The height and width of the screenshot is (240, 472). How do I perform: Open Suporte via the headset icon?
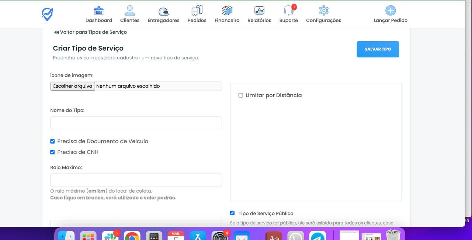288,10
